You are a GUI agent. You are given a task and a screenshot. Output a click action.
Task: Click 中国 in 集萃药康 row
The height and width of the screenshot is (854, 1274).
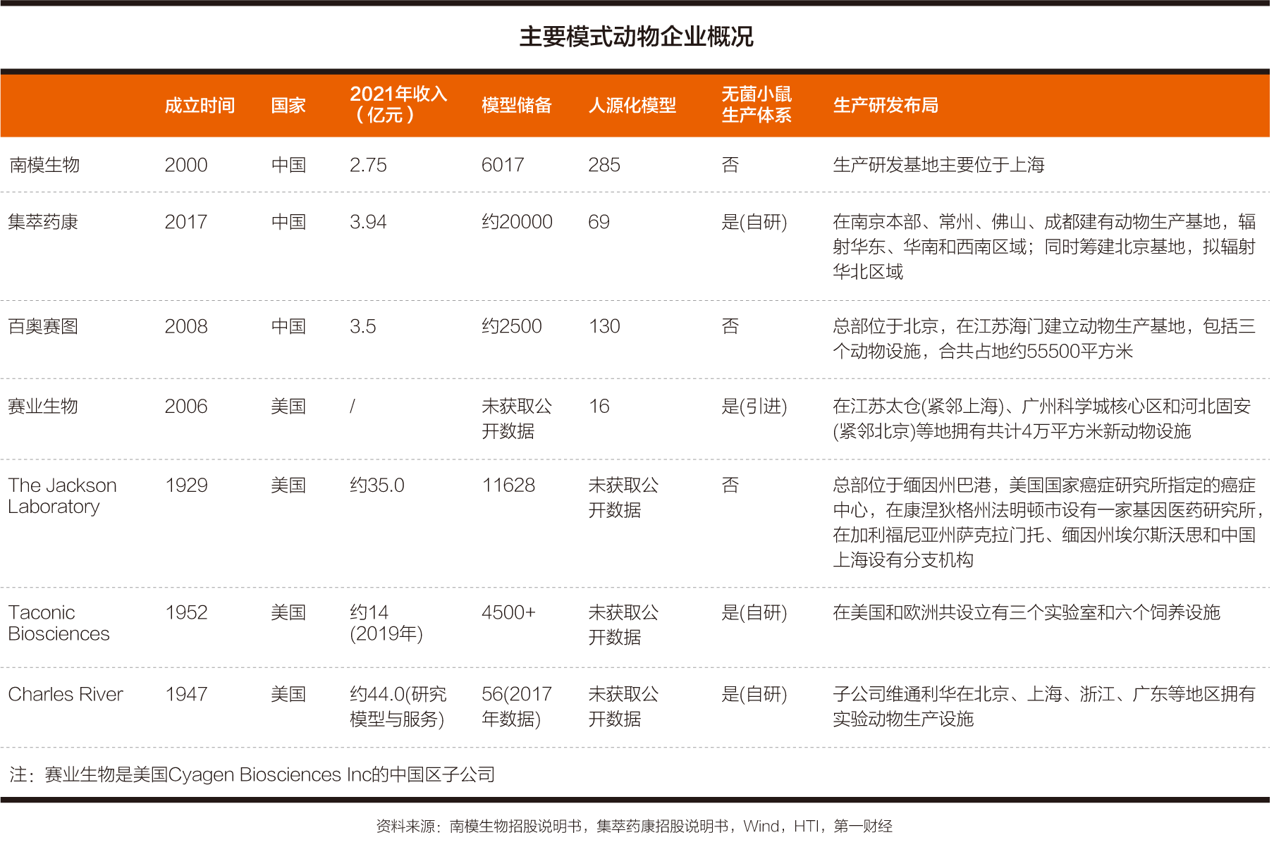(288, 222)
